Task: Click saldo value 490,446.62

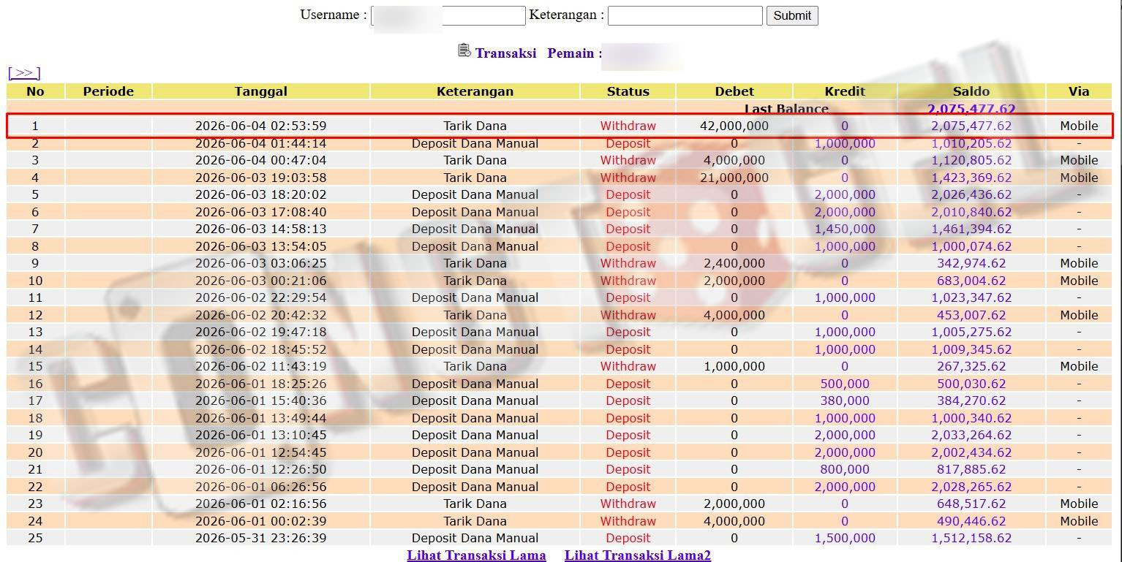Action: (x=971, y=521)
